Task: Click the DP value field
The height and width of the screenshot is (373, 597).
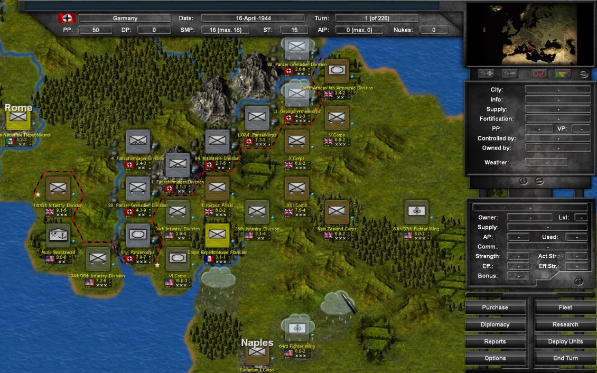Action: click(154, 30)
